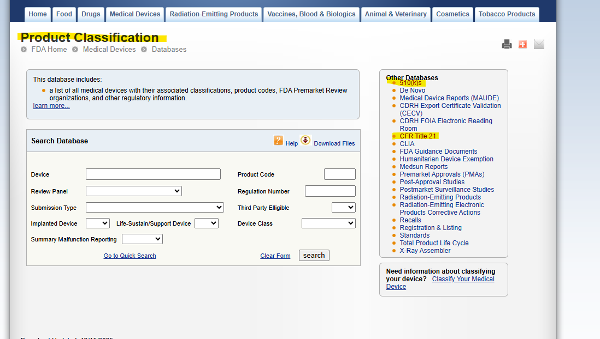Open the Tobacco Products tab

507,14
